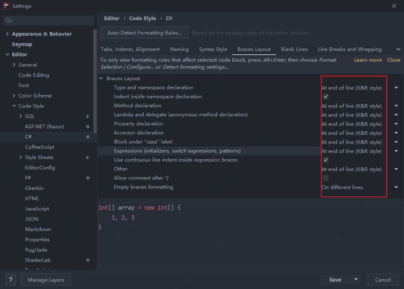The height and width of the screenshot is (289, 404).
Task: Click Auto-Detect Formatting Rules button
Action: (144, 33)
